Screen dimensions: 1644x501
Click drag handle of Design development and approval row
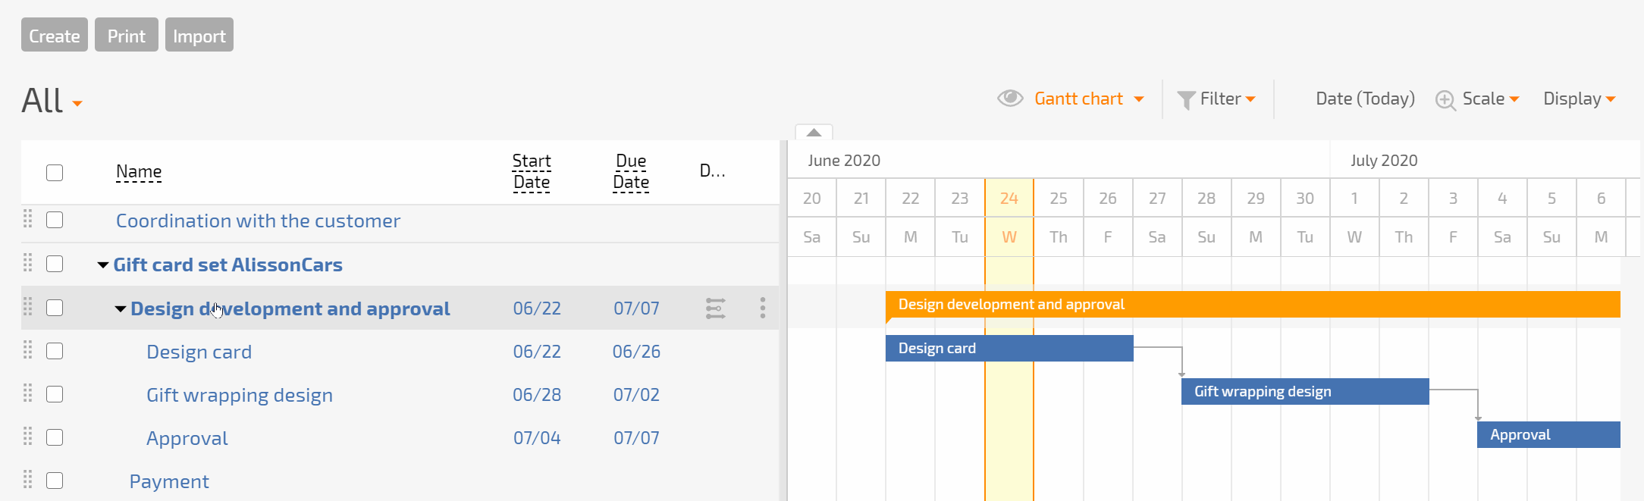(28, 307)
